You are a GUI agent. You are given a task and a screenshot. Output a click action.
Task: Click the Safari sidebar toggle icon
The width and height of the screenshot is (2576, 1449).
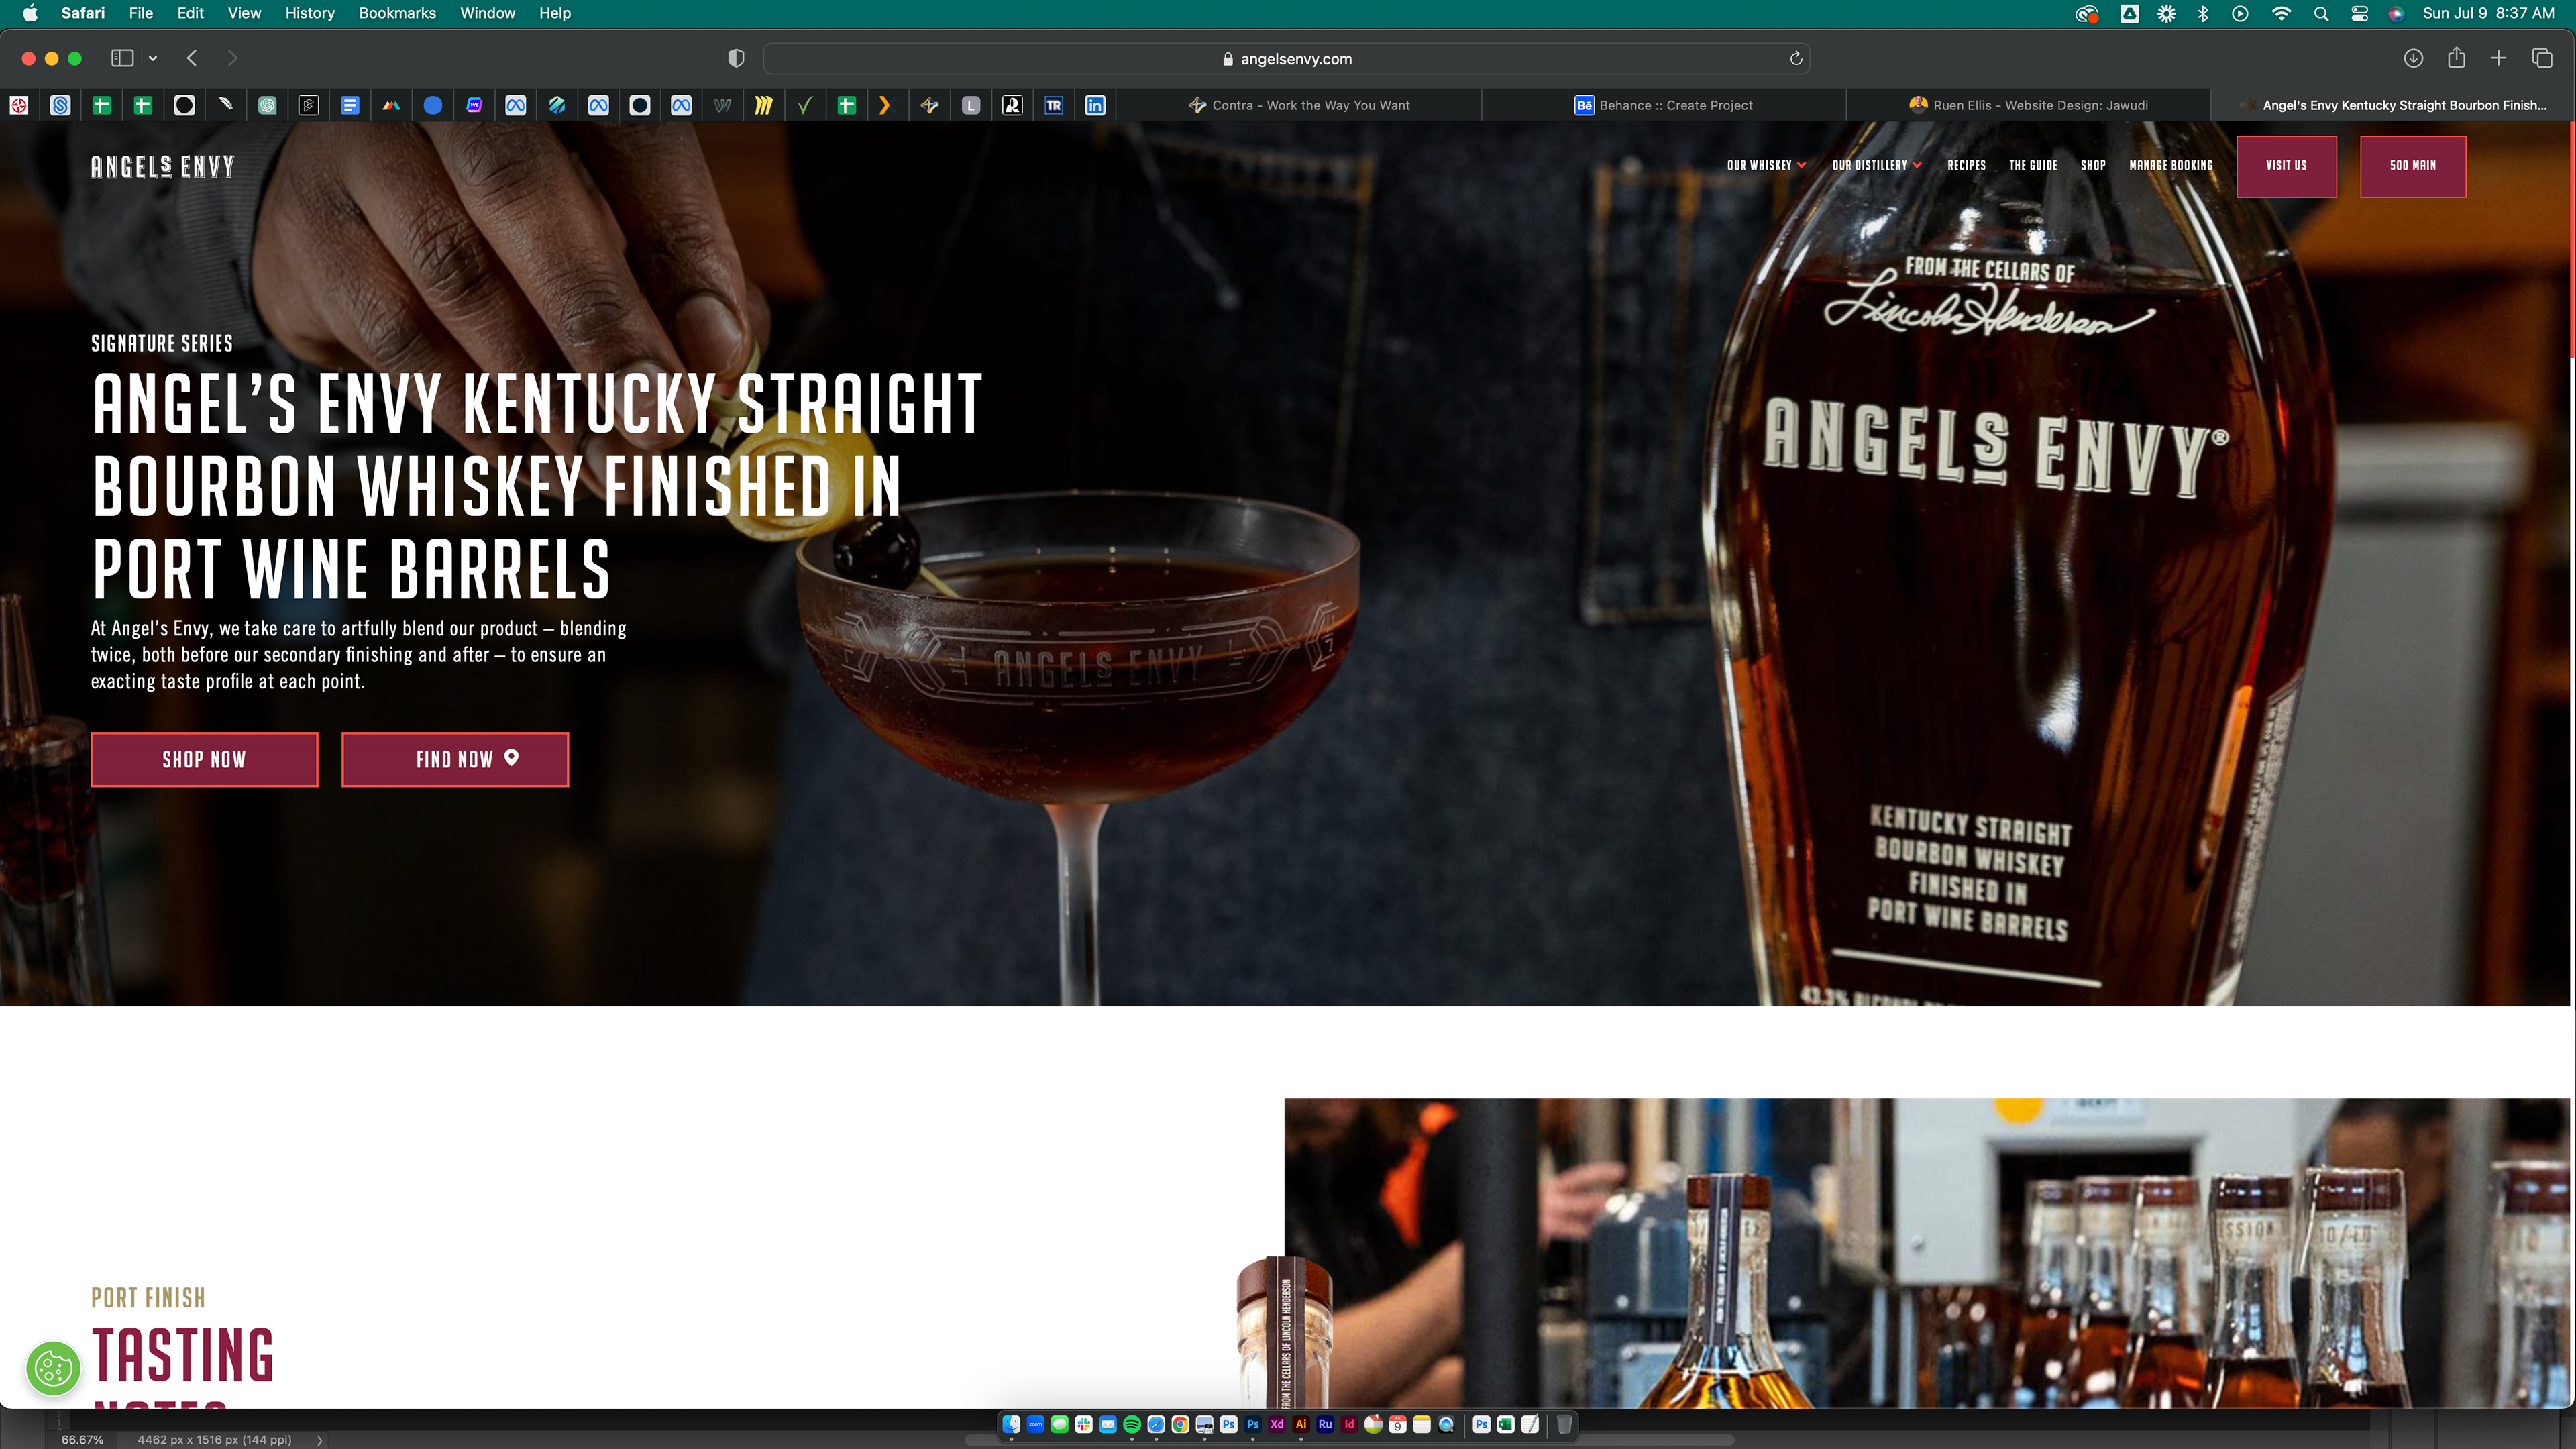(122, 58)
